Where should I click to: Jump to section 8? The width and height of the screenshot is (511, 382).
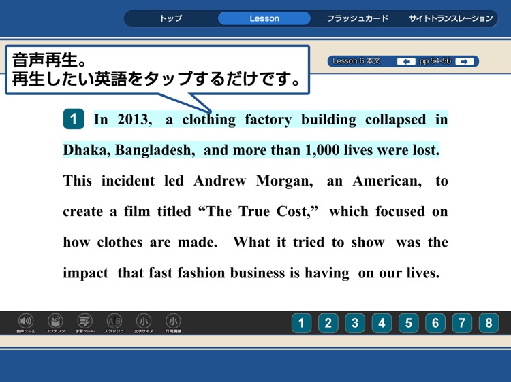(x=489, y=323)
